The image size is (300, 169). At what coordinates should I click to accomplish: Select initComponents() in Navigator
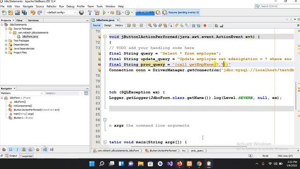tap(23, 106)
